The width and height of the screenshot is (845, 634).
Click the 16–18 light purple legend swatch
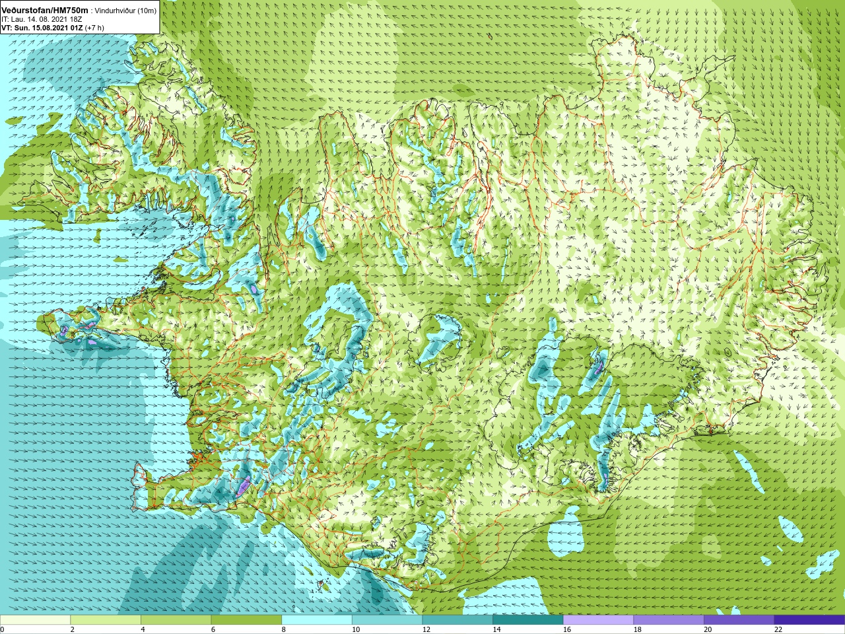598,619
